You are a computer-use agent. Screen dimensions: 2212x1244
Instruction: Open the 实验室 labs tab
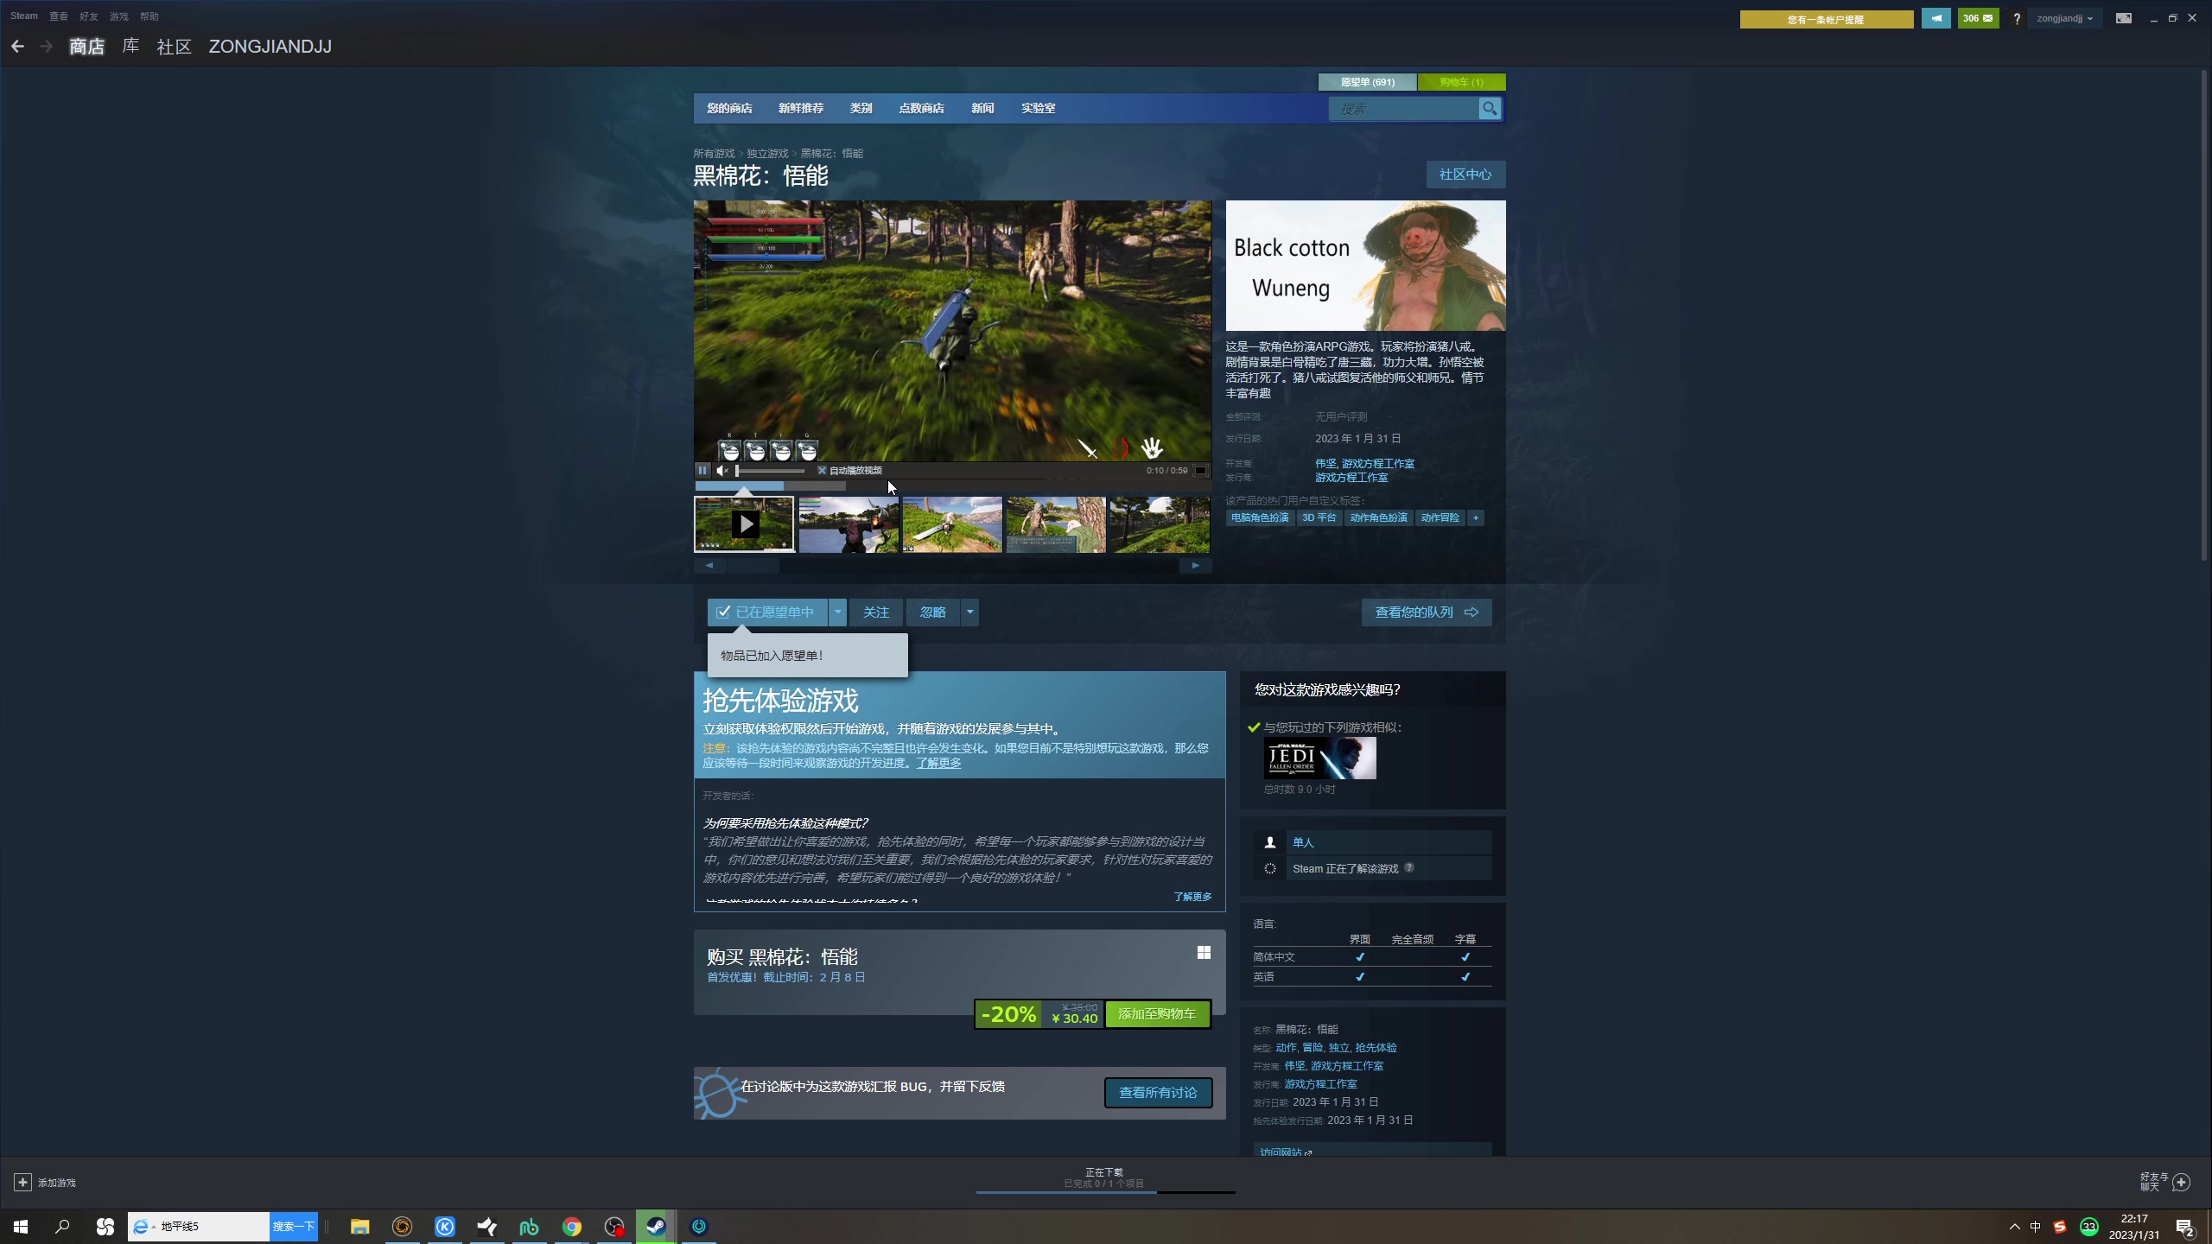click(1038, 108)
